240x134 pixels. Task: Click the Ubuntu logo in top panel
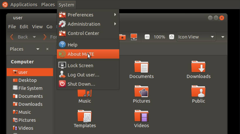(x=5, y=5)
